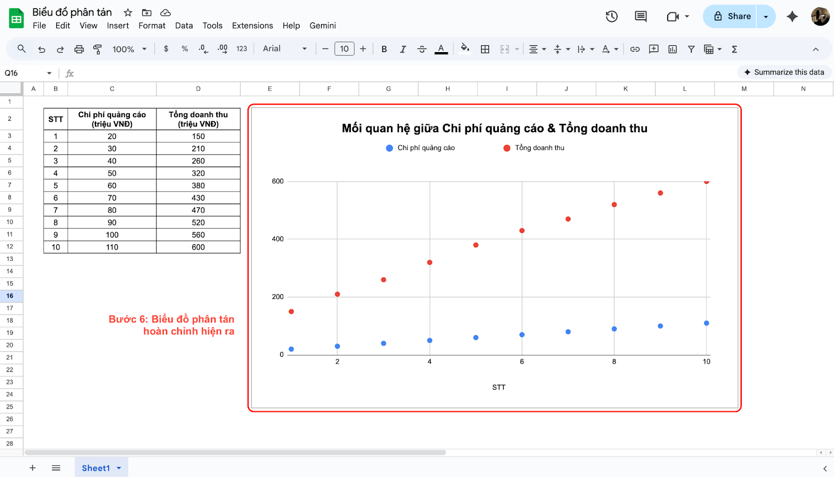Toggle bold formatting
This screenshot has height=477, width=834.
click(x=384, y=49)
